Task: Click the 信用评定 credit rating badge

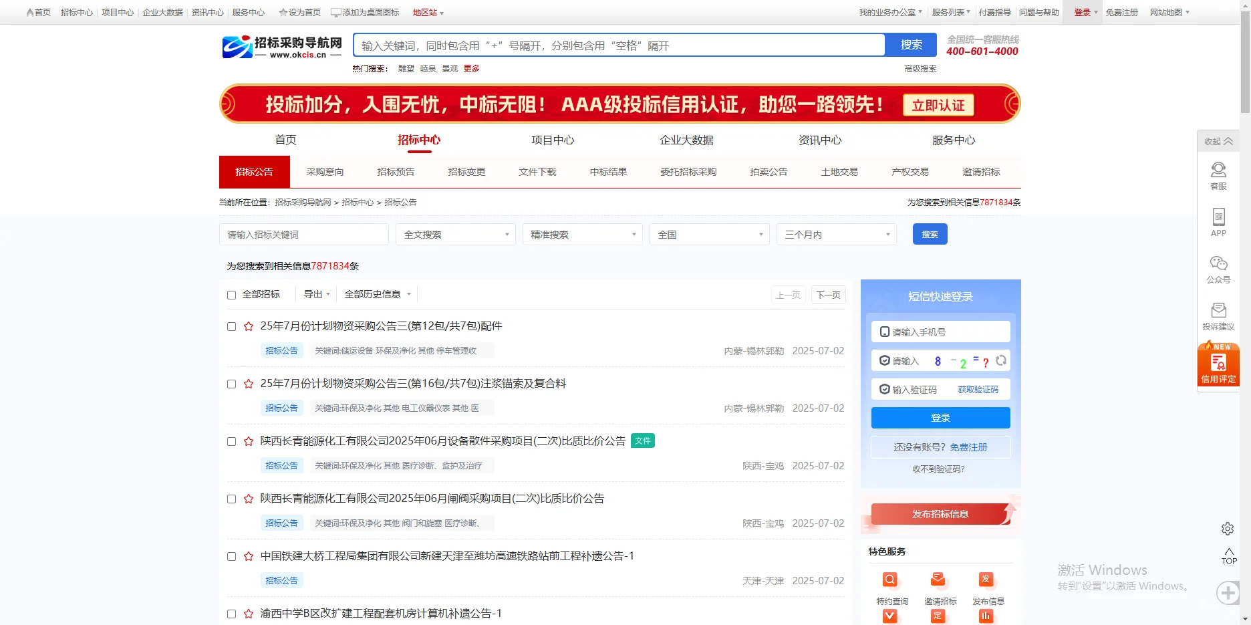Action: point(1218,364)
